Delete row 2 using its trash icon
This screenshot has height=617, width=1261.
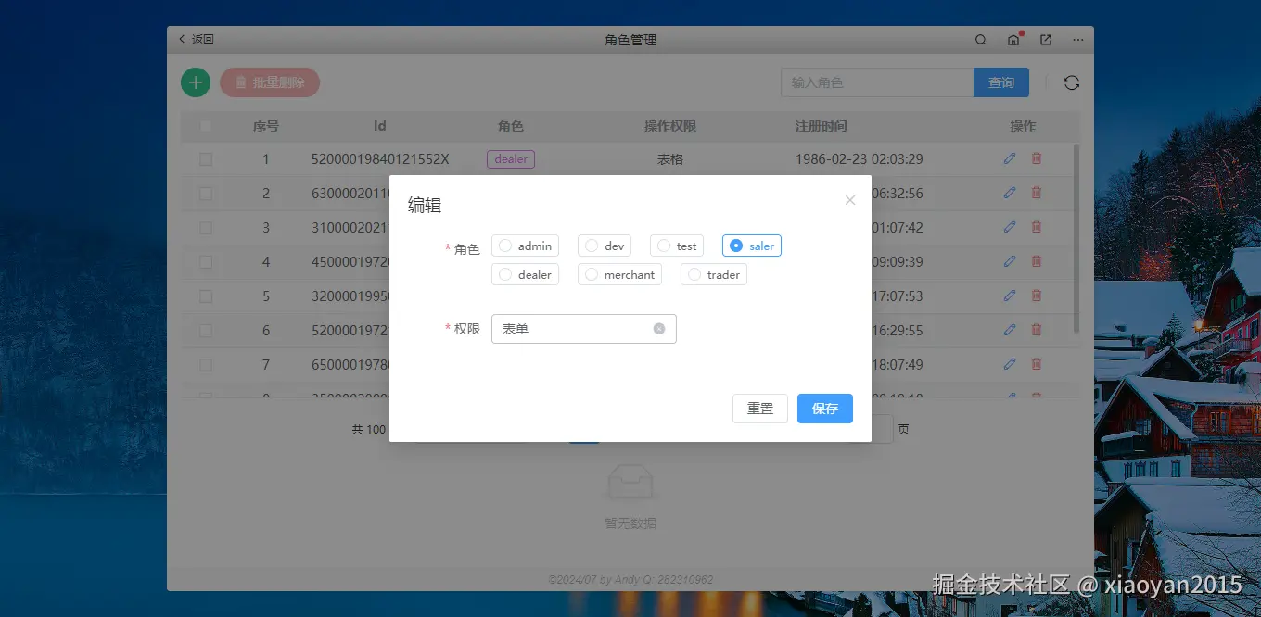coord(1036,193)
